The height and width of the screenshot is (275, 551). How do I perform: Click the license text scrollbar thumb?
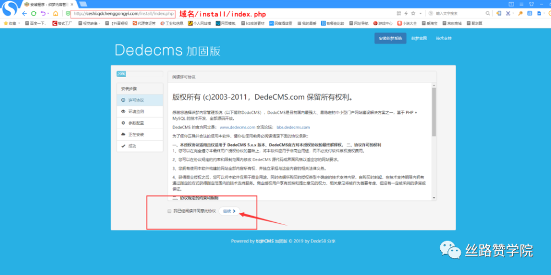[x=434, y=112]
